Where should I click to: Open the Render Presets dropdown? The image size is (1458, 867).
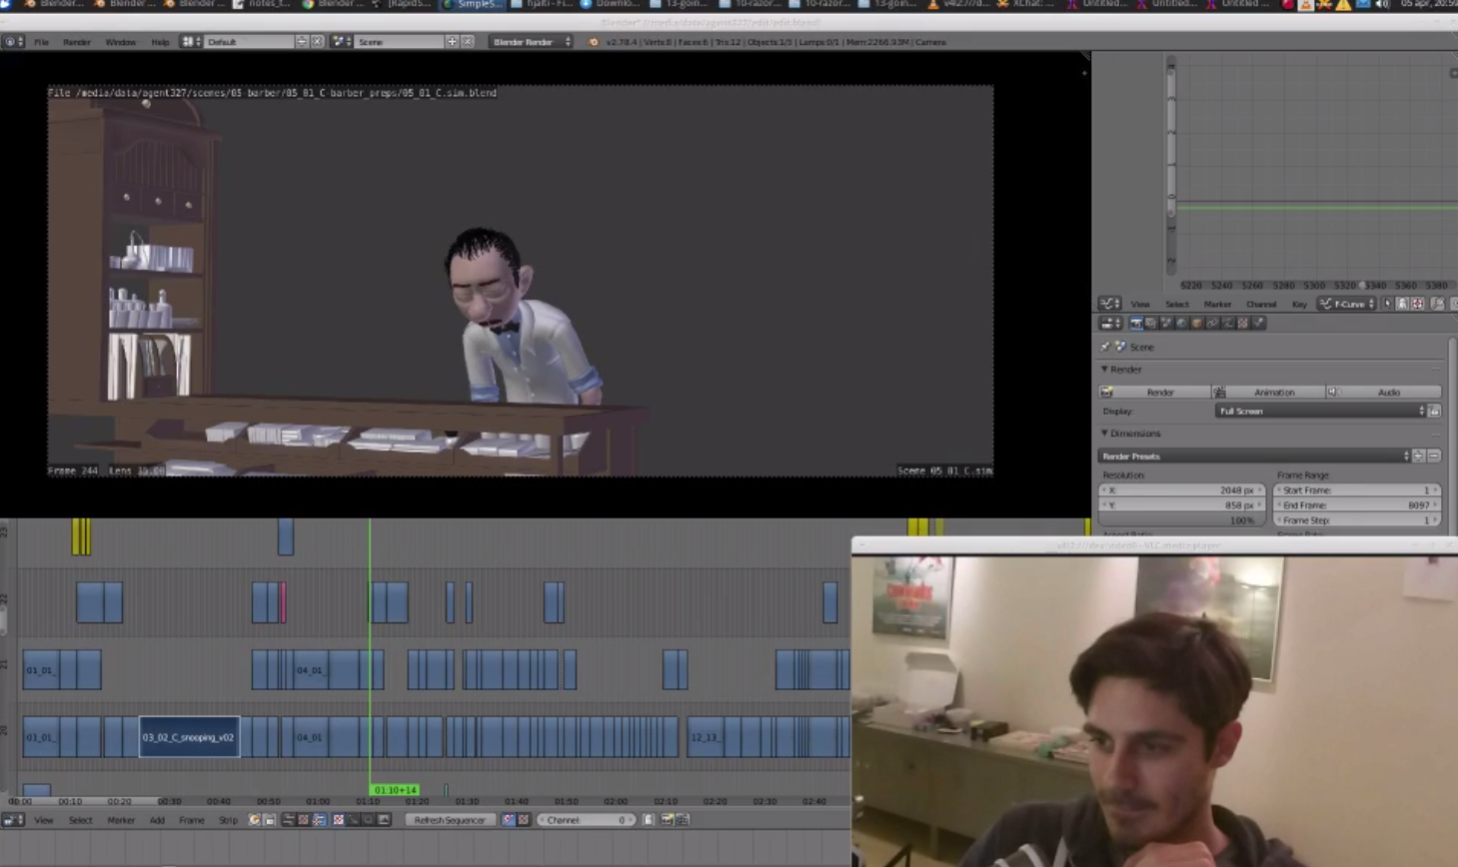(1254, 456)
